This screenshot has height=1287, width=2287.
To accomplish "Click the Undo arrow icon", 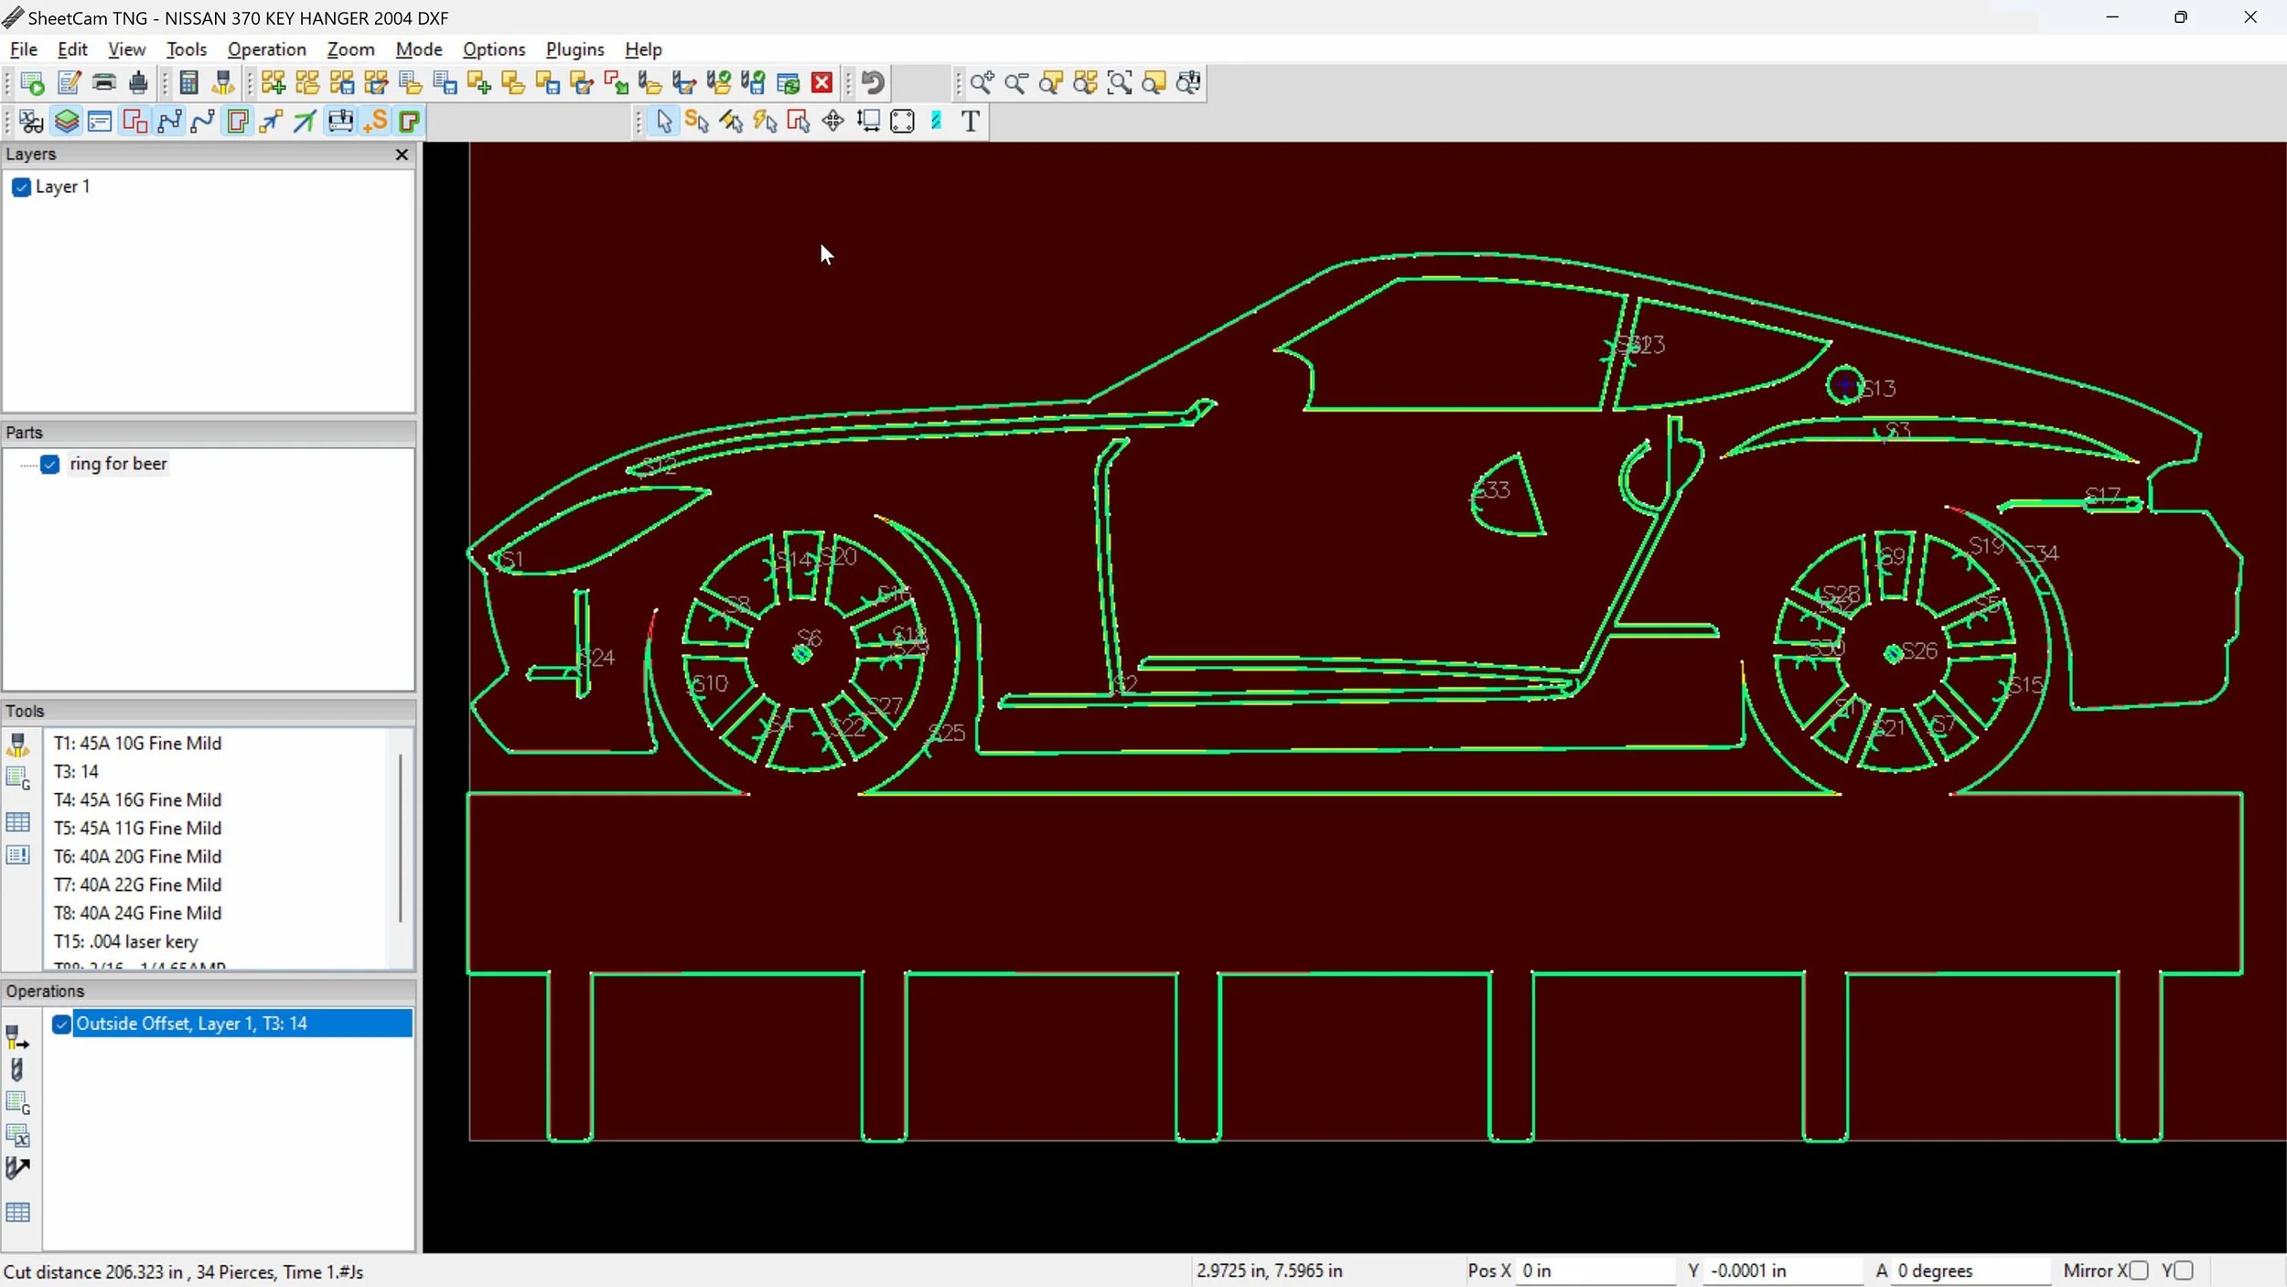I will click(x=873, y=83).
